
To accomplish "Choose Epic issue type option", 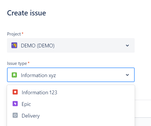I will (71, 104).
